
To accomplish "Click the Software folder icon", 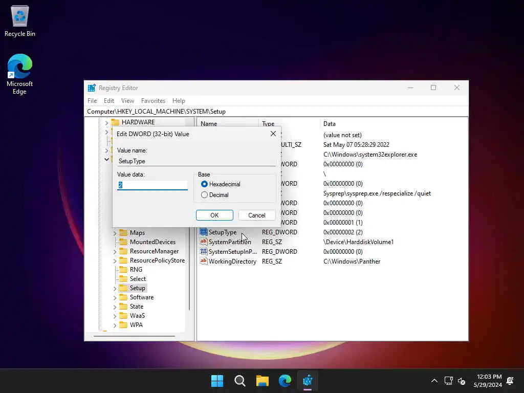I will (x=123, y=297).
